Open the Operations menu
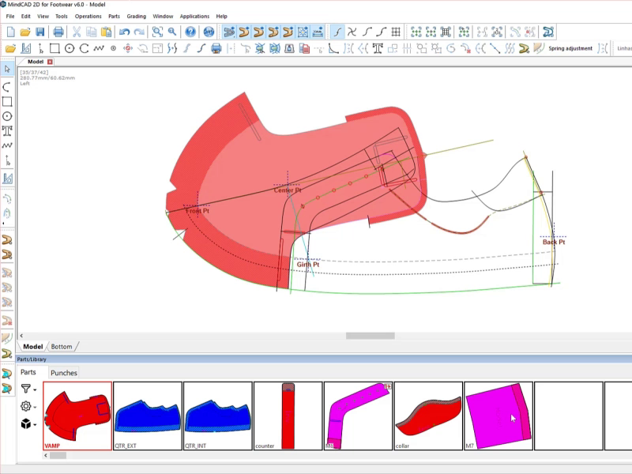Screen dimensions: 632x474 tap(88, 16)
